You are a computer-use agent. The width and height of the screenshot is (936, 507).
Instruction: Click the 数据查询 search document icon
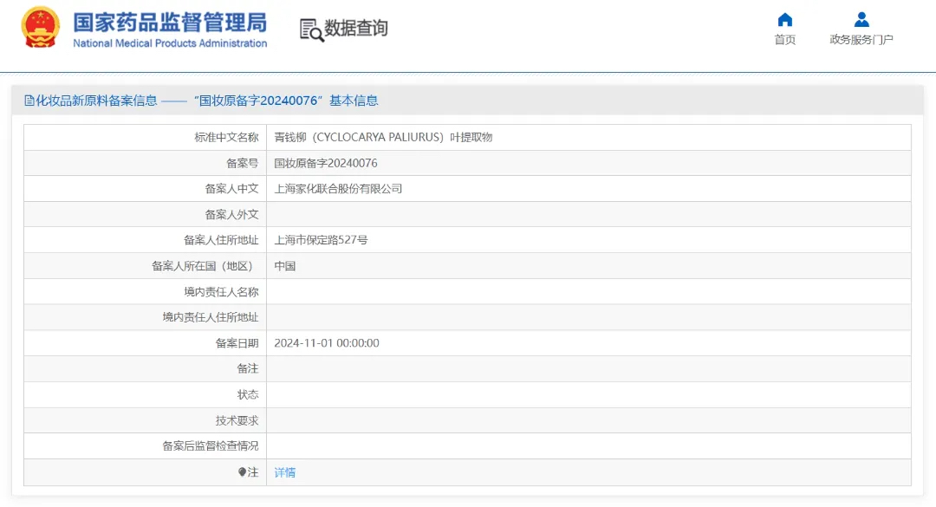click(312, 29)
